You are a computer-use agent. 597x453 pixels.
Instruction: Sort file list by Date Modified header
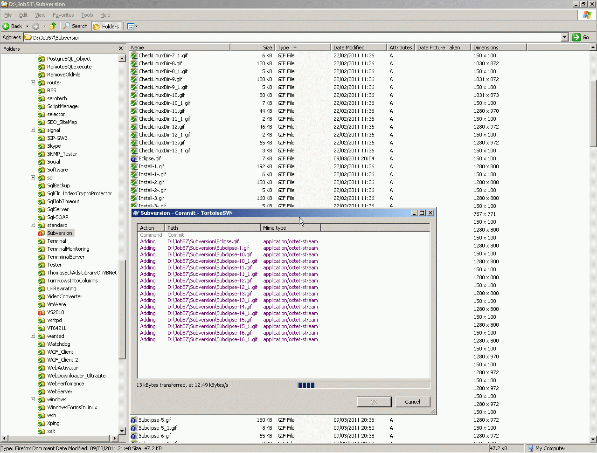(x=359, y=48)
